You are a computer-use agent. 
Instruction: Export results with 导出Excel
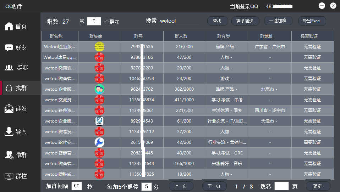click(312, 21)
